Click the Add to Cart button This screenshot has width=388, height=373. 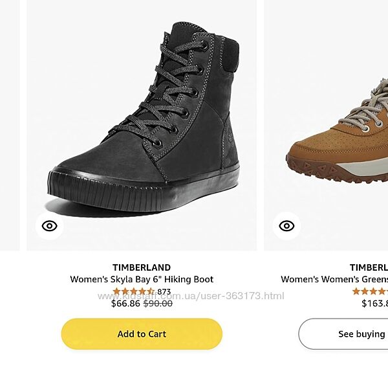[142, 334]
